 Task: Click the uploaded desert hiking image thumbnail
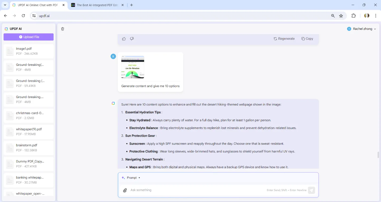(133, 67)
